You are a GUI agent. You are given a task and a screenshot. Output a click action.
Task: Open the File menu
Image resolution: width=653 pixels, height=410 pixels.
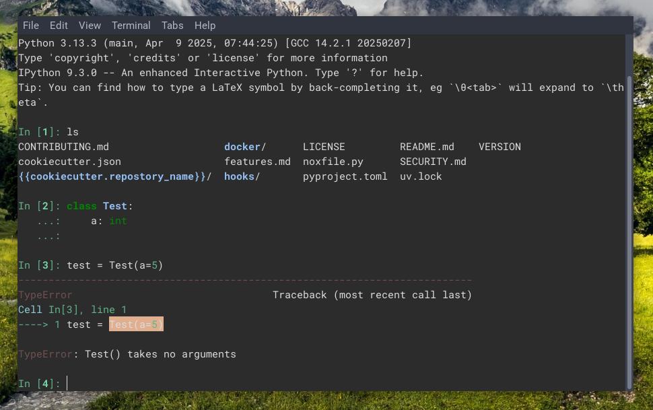[x=31, y=25]
